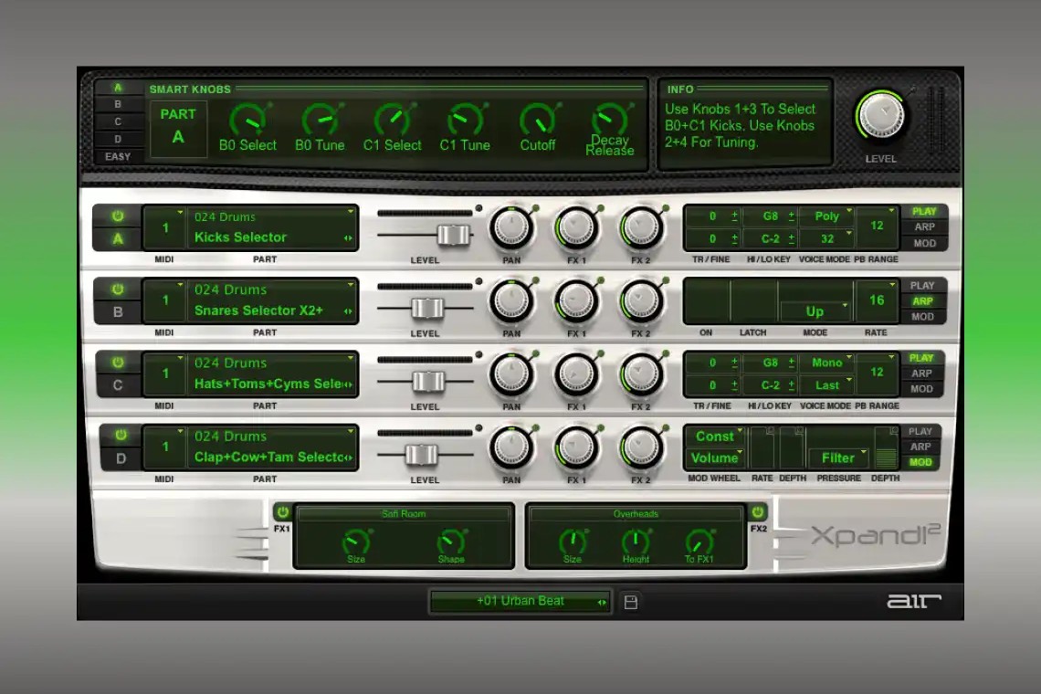
Task: Toggle power for part D
Action: (x=121, y=436)
